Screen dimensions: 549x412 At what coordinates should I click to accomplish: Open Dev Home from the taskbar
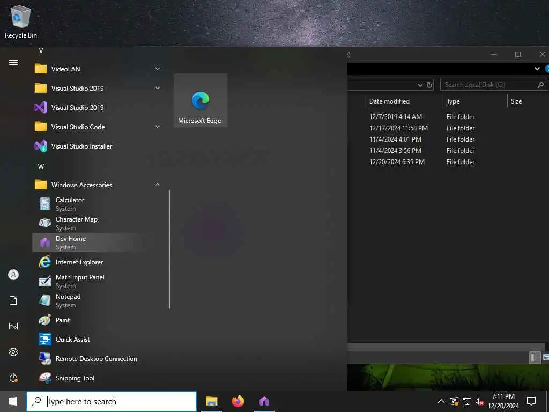point(264,401)
